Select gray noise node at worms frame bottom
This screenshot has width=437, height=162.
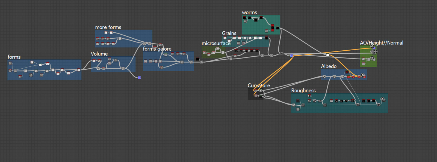pyautogui.click(x=266, y=31)
